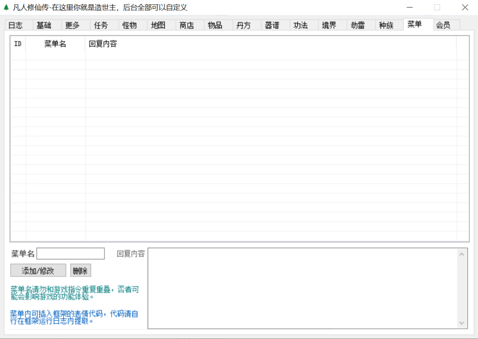Click the 回复内容 scrollbar up arrow

[462, 254]
